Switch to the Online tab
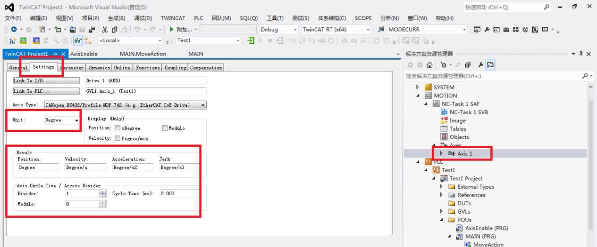This screenshot has height=247, width=597. 122,68
